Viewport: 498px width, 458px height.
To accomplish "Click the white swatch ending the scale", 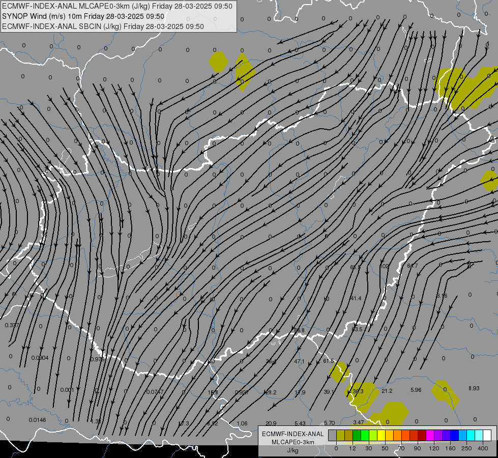I will (x=487, y=435).
